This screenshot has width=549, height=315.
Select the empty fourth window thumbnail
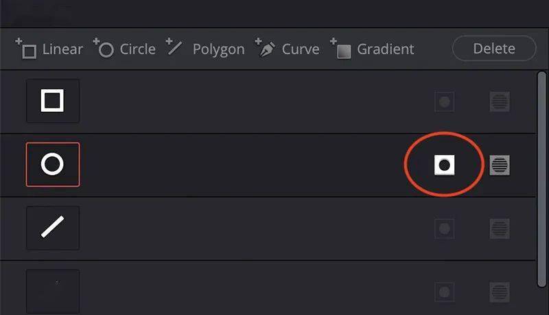coord(53,291)
